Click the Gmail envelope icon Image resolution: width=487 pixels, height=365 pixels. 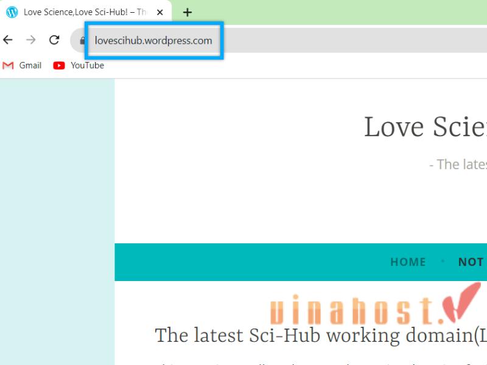coord(8,66)
